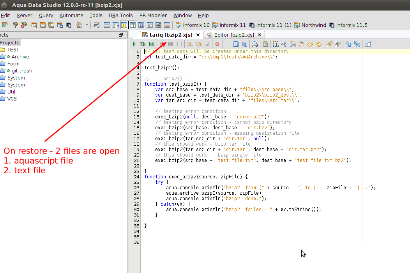Paste with the clipboard icon
The height and width of the screenshot is (273, 410).
[301, 44]
